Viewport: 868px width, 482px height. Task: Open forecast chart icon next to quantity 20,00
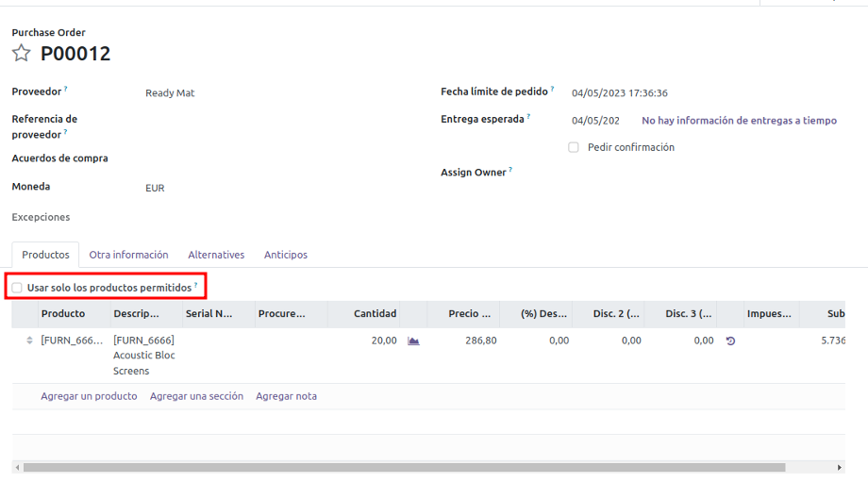click(x=413, y=341)
